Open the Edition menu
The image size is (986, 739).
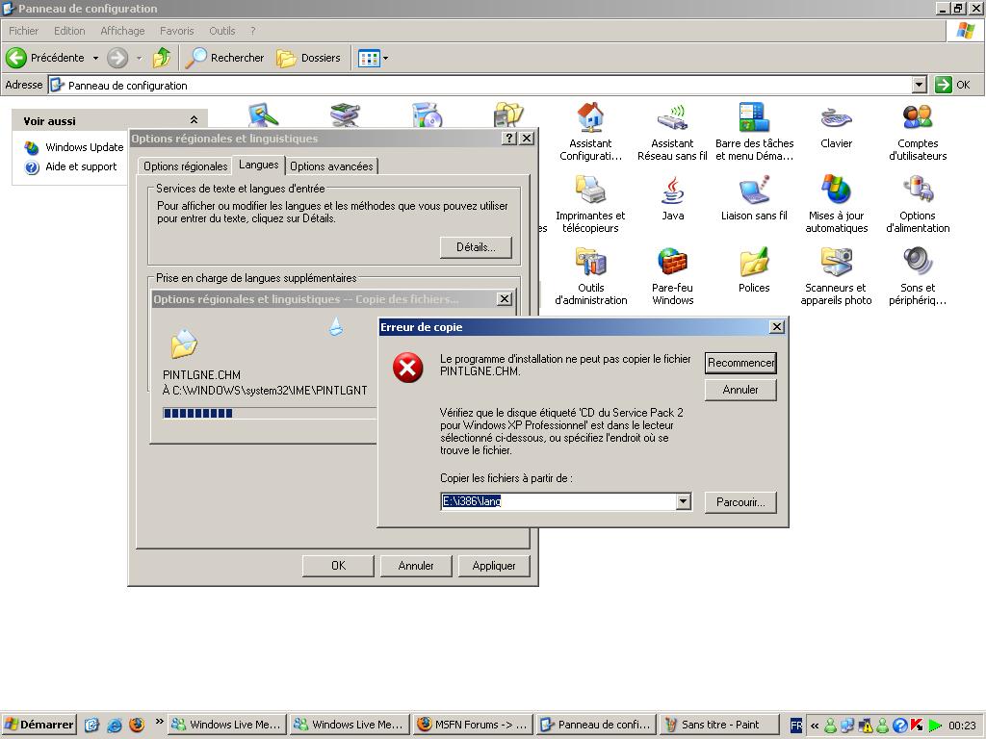pyautogui.click(x=69, y=31)
